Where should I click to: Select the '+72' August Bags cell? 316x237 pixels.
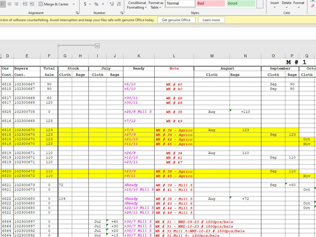click(245, 199)
